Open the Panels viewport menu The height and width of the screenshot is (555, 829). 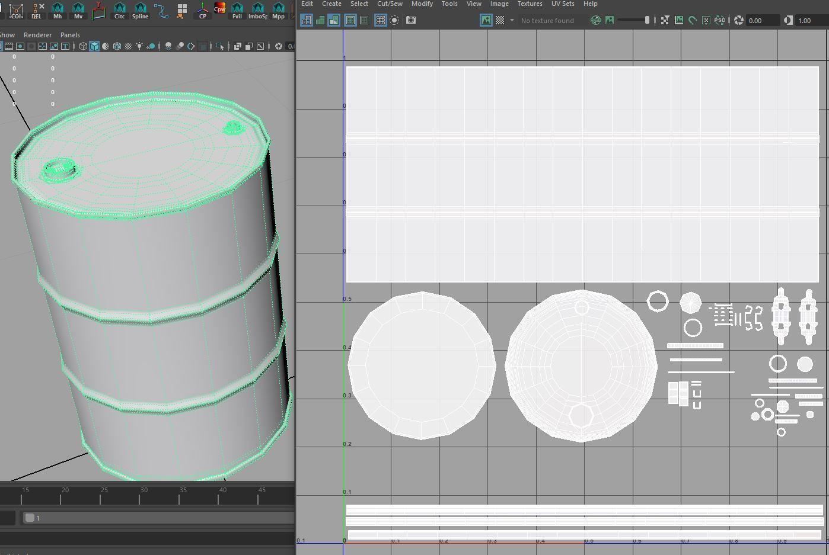(70, 35)
